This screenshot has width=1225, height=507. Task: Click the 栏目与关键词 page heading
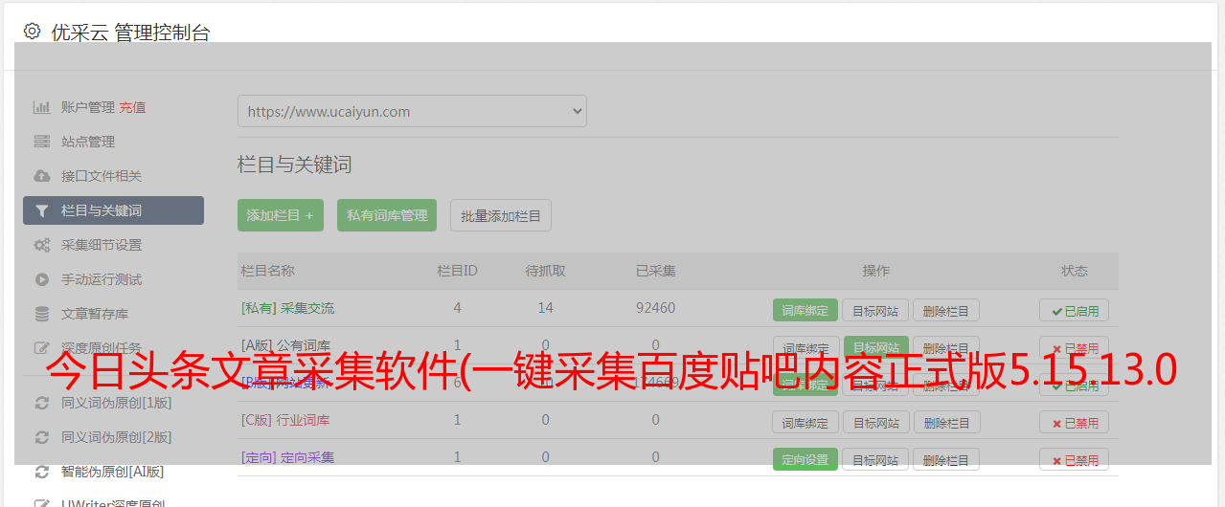click(295, 165)
